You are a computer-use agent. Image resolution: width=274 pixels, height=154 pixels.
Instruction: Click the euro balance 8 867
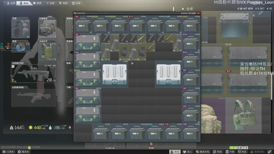260,9
